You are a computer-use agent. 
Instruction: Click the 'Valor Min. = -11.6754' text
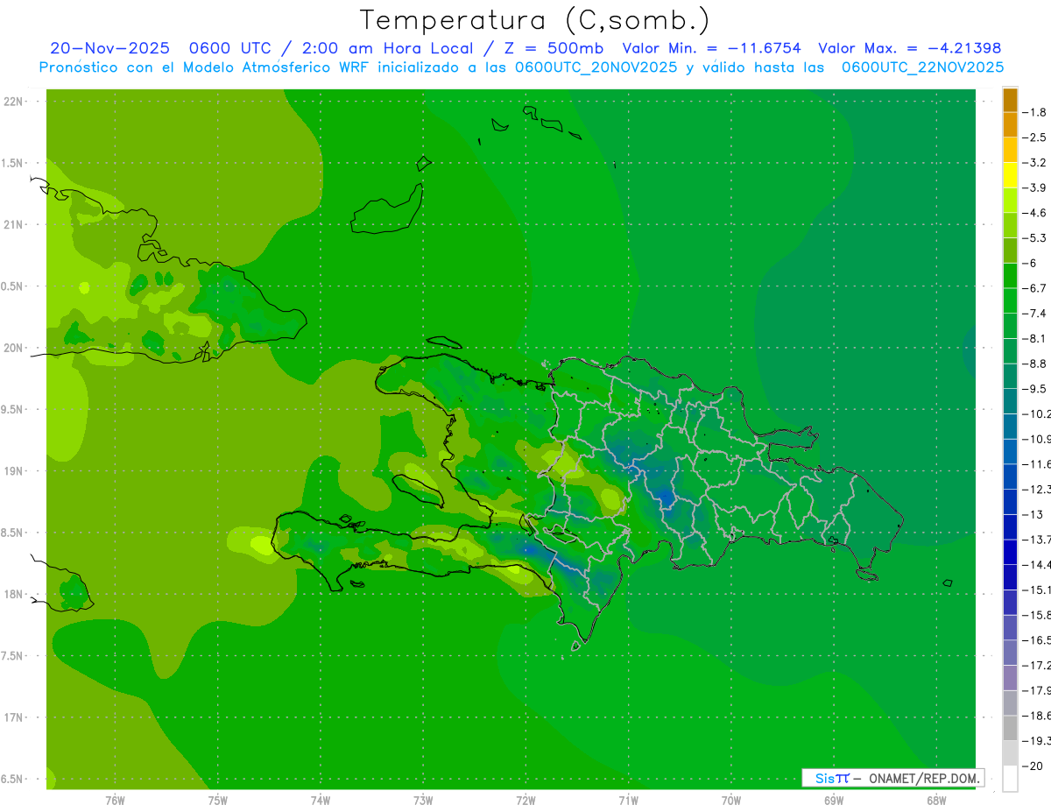coord(711,48)
